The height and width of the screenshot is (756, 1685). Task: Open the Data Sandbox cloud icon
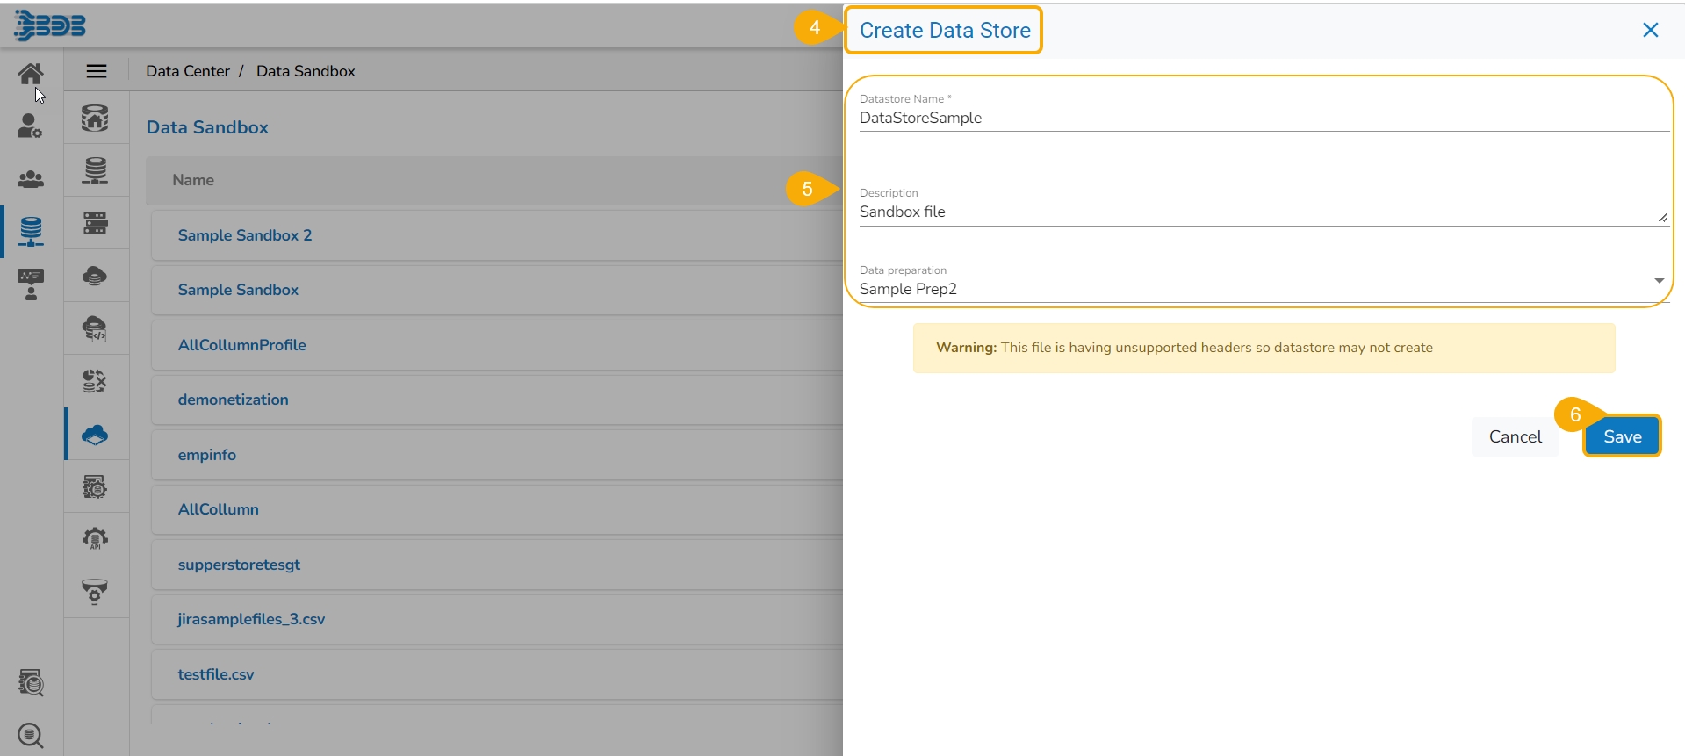pos(95,434)
